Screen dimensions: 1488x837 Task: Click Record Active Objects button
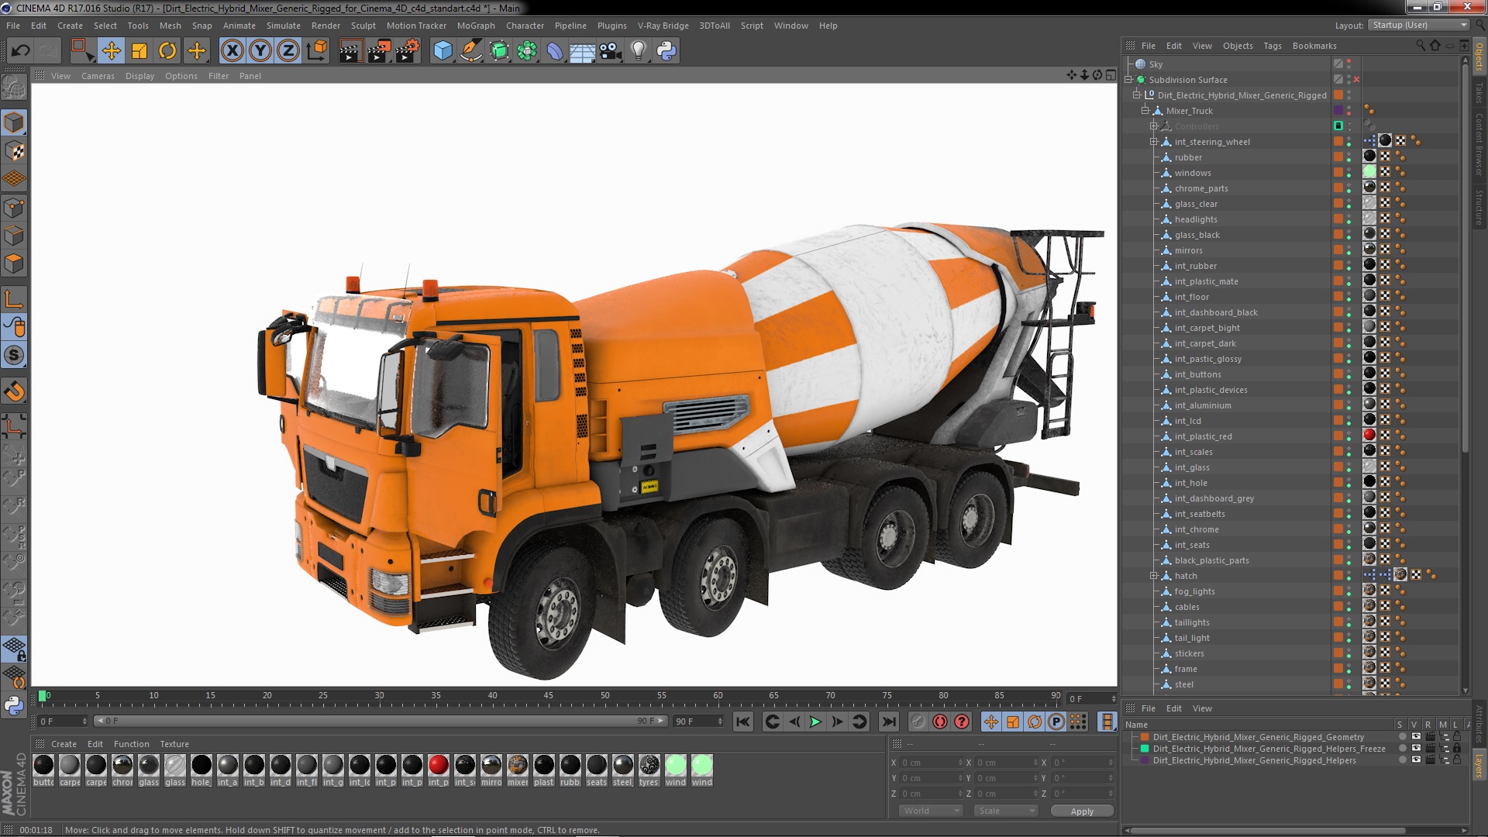918,722
